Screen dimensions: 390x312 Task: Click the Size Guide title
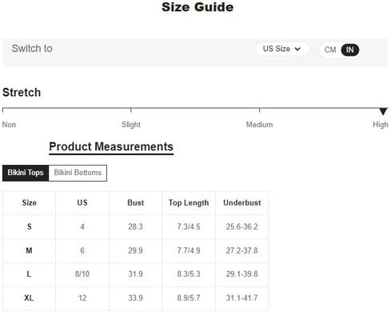(197, 7)
